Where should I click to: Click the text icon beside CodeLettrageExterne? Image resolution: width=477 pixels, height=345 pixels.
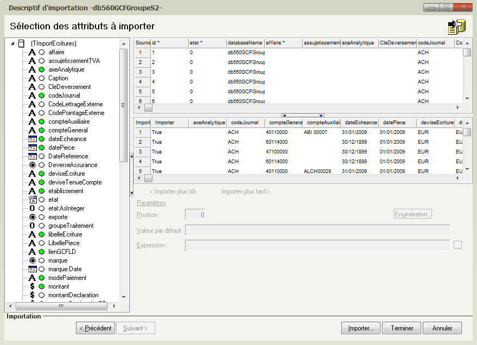tap(32, 104)
